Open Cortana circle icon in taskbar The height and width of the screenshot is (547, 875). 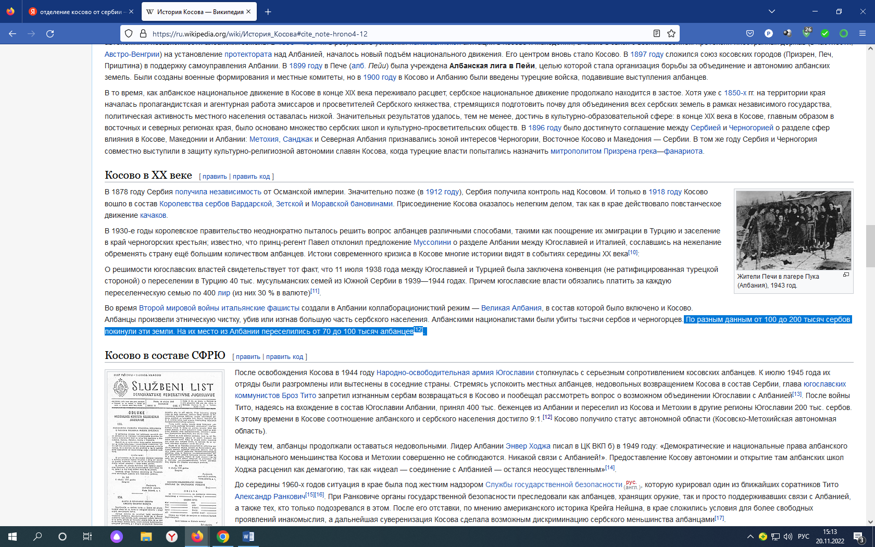[63, 537]
